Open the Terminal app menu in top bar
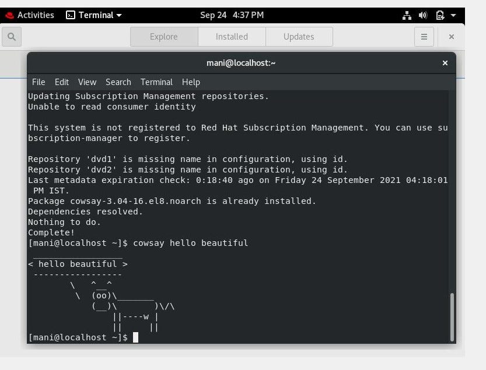The height and width of the screenshot is (370, 486). coord(94,15)
